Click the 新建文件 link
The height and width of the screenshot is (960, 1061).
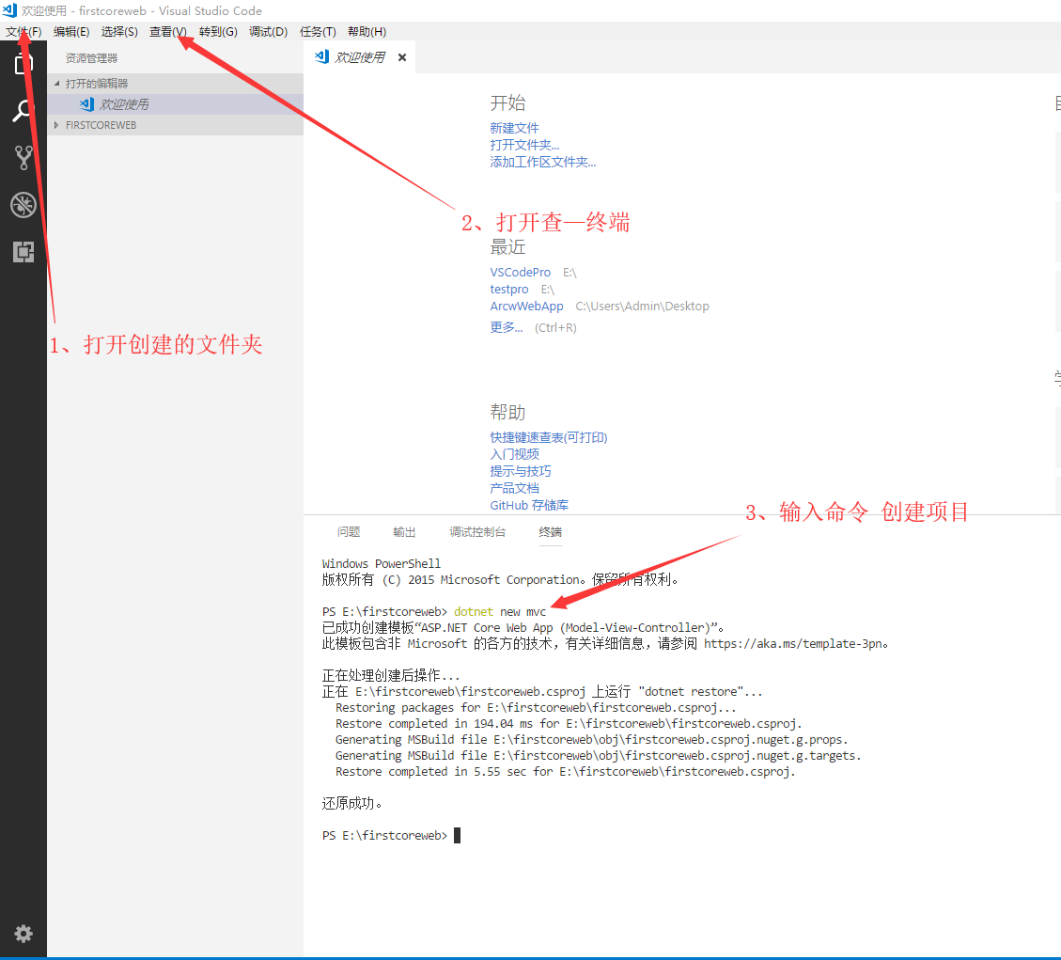514,128
